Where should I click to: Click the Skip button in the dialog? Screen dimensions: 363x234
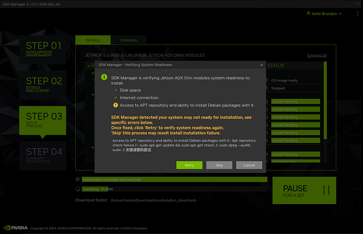tap(219, 165)
